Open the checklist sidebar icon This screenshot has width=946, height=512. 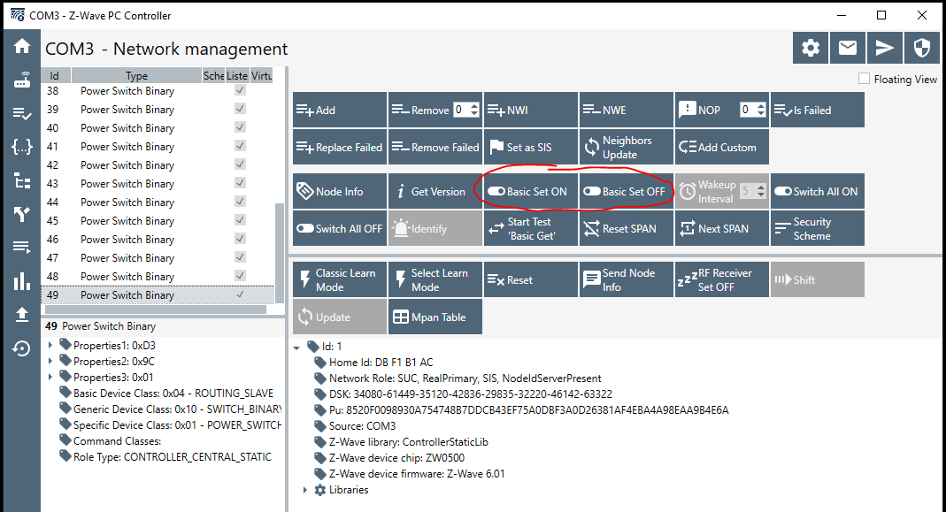[x=22, y=113]
